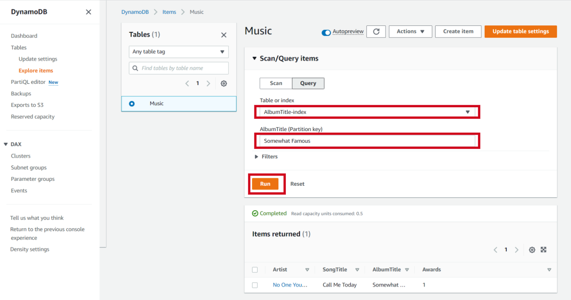This screenshot has width=571, height=300.
Task: Click the Call Me Today song cell
Action: (x=339, y=285)
